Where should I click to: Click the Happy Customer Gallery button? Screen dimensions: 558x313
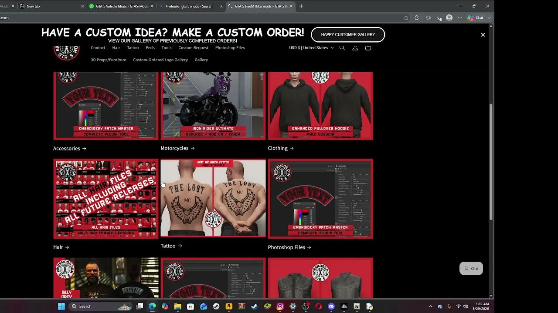[348, 35]
